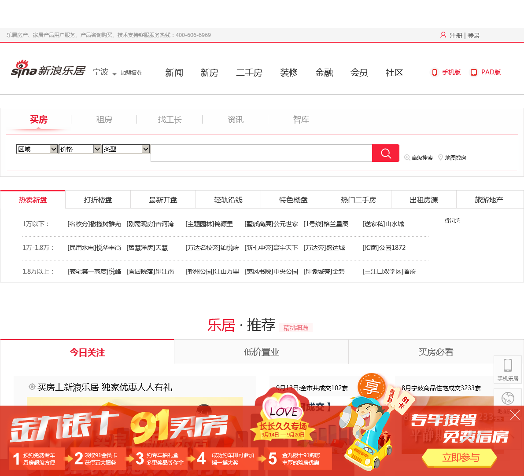Click the 登录 login link
The height and width of the screenshot is (476, 524).
(x=473, y=35)
